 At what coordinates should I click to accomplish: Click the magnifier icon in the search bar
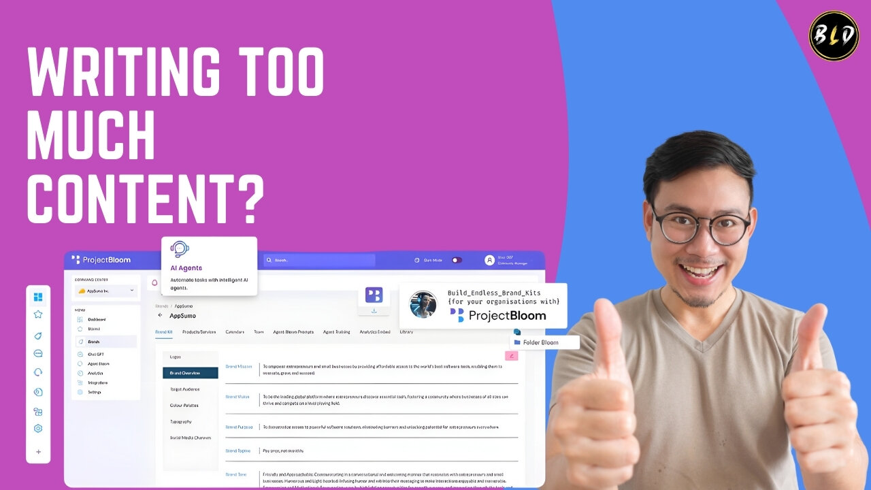click(x=269, y=260)
